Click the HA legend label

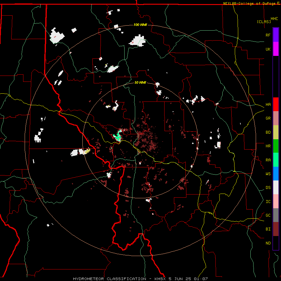[x=268, y=105]
